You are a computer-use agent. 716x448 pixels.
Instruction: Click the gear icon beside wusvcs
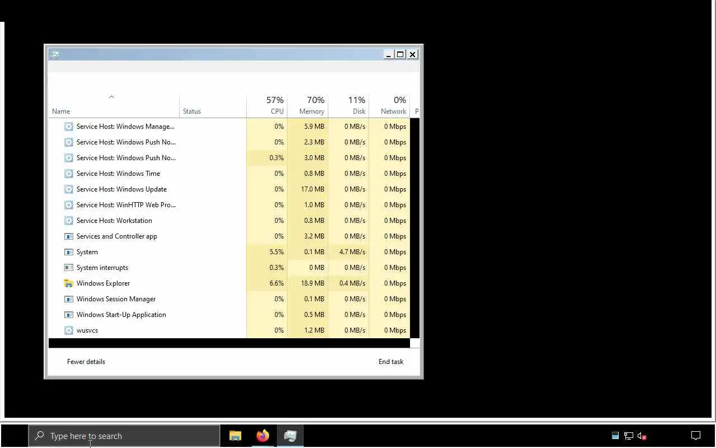(69, 330)
